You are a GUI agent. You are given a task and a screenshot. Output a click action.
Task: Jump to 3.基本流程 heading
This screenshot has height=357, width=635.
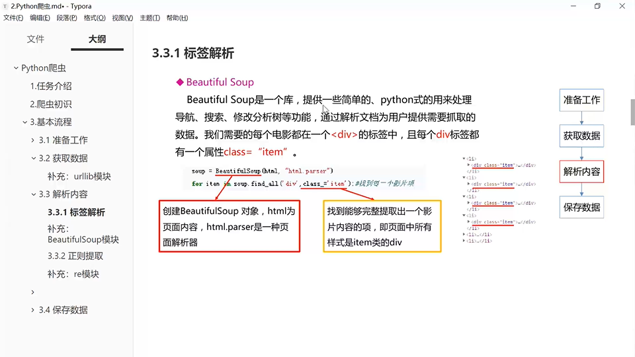click(51, 122)
